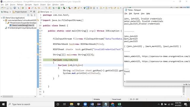Open the Debug launch dropdown arrow
Screen dimensions: 190x107
coord(56,8)
